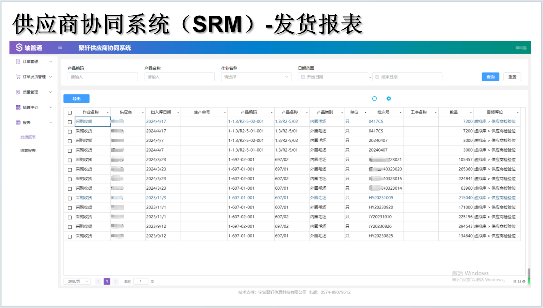Expand 订单管理 menu

point(51,62)
